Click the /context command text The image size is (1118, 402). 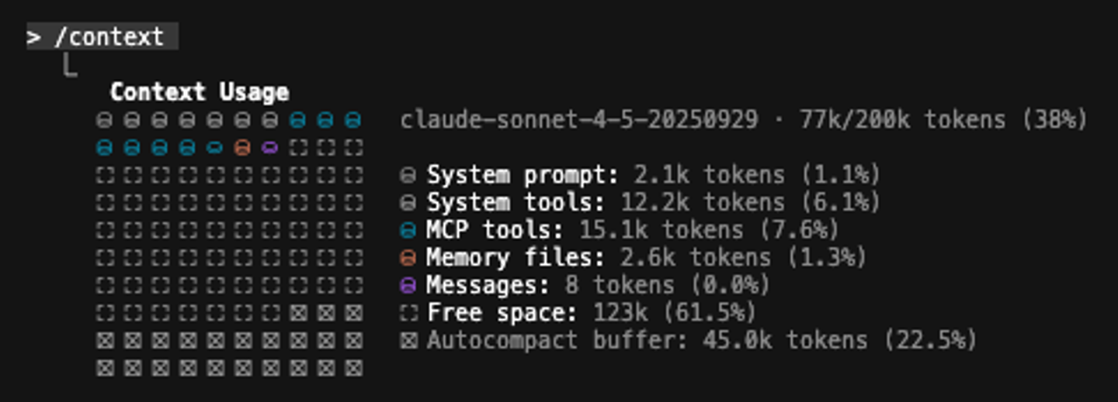[x=109, y=37]
